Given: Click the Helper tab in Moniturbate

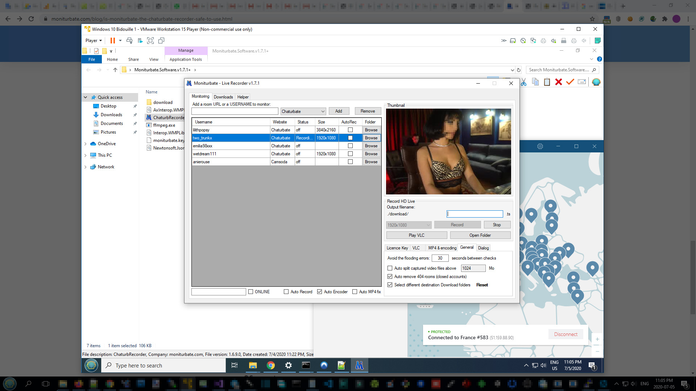Looking at the screenshot, I should point(243,97).
